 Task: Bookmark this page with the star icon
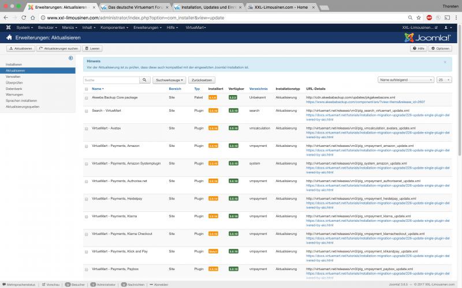point(418,17)
